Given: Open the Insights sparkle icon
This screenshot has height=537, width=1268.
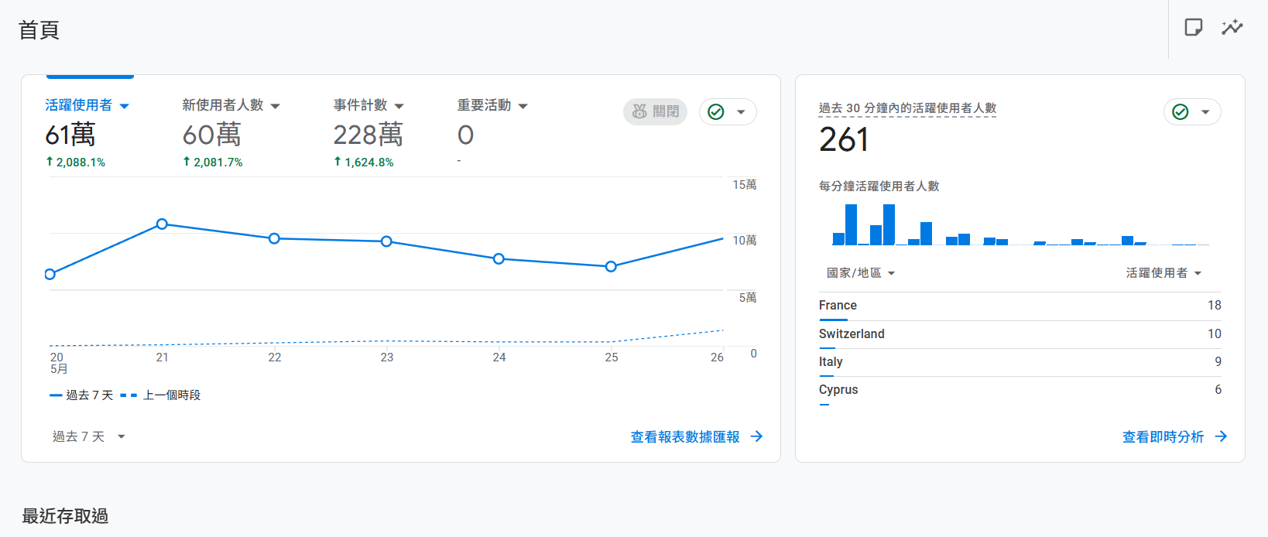Looking at the screenshot, I should tap(1232, 28).
